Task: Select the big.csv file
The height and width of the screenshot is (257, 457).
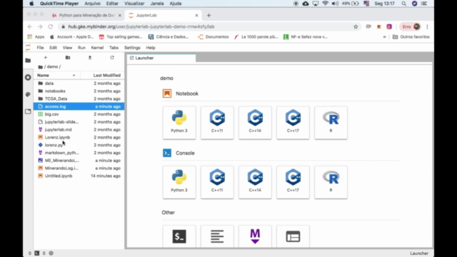Action: point(79,114)
